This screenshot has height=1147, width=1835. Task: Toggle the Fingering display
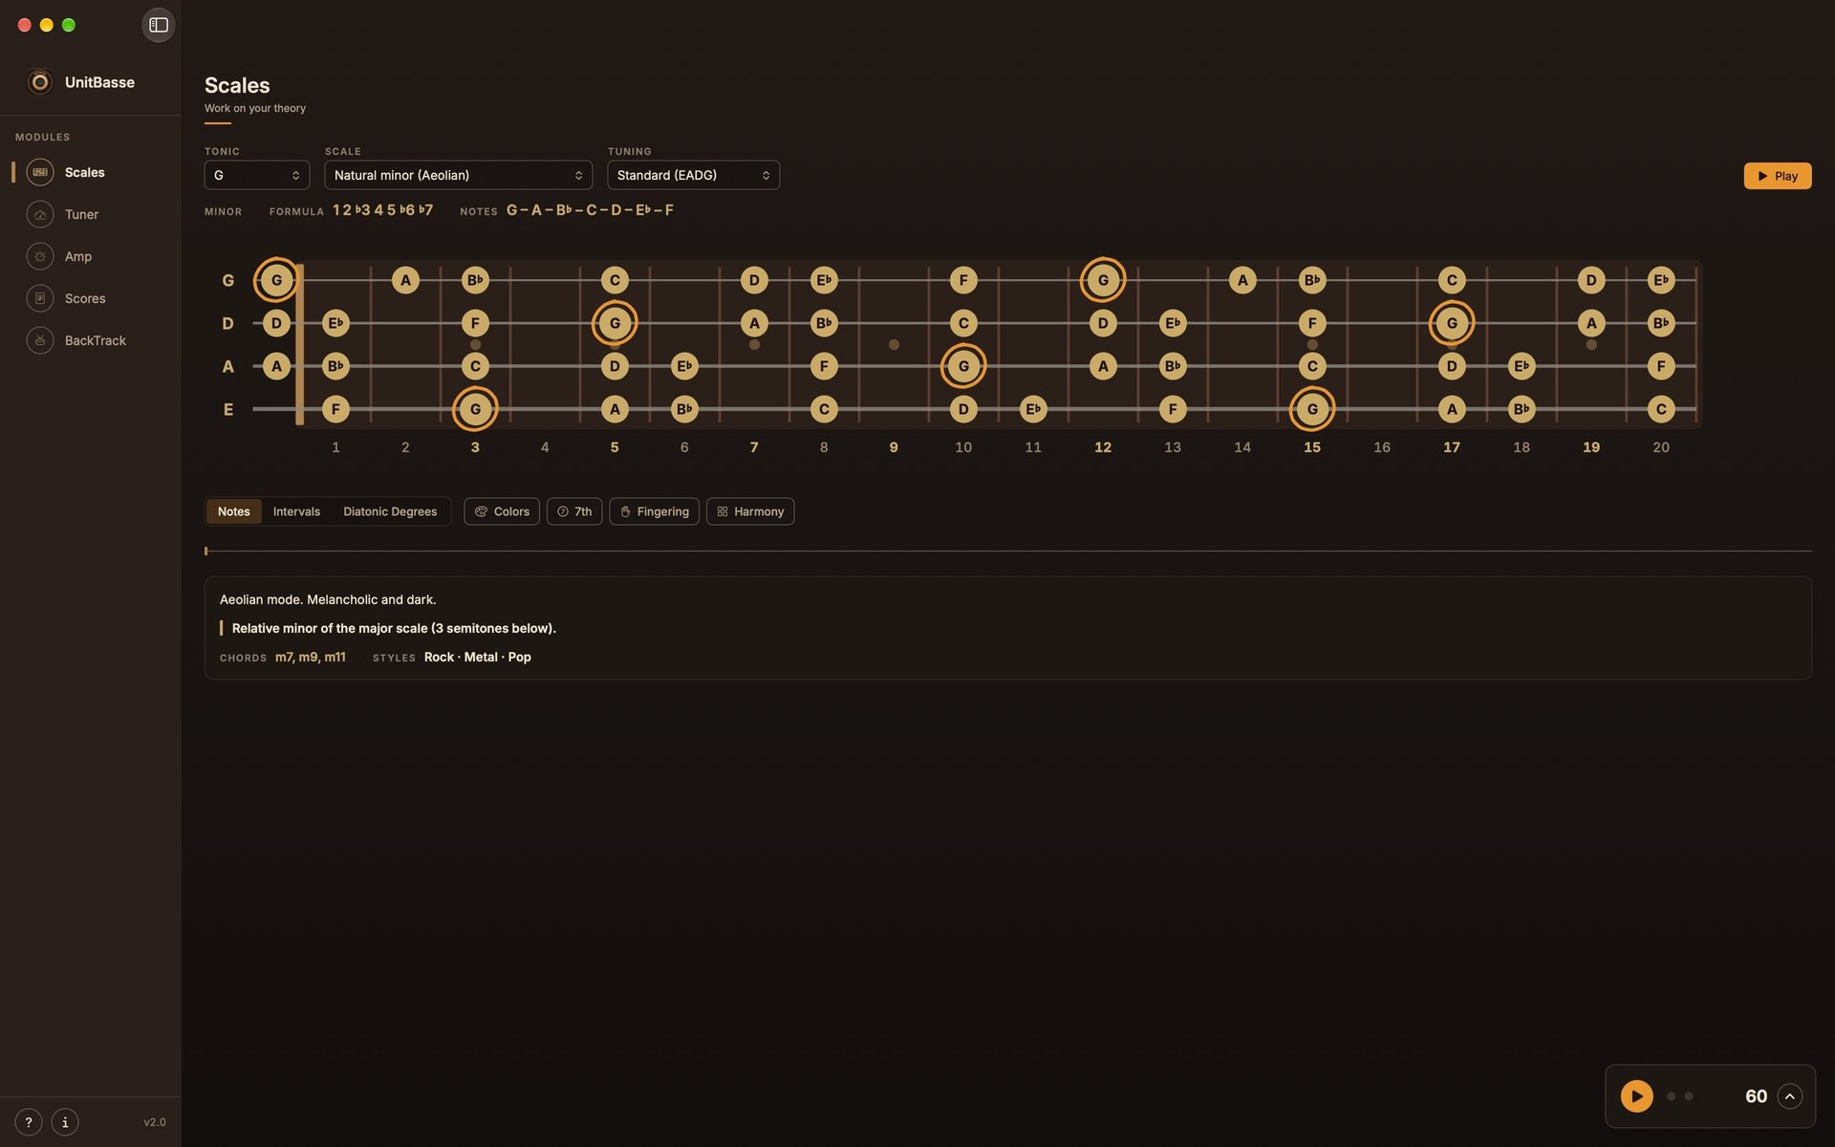click(655, 511)
